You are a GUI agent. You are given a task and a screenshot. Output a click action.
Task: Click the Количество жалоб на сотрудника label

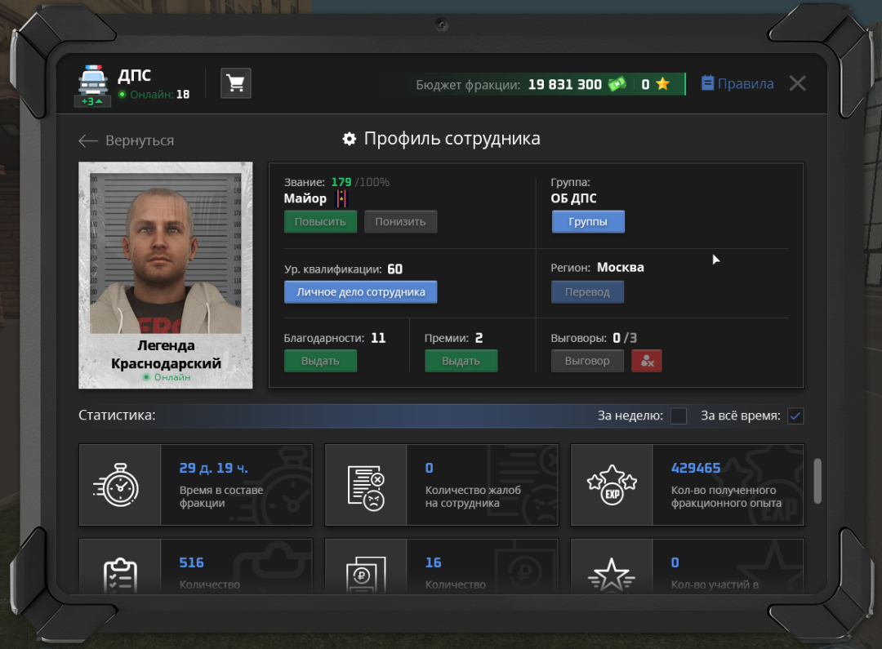(x=473, y=496)
